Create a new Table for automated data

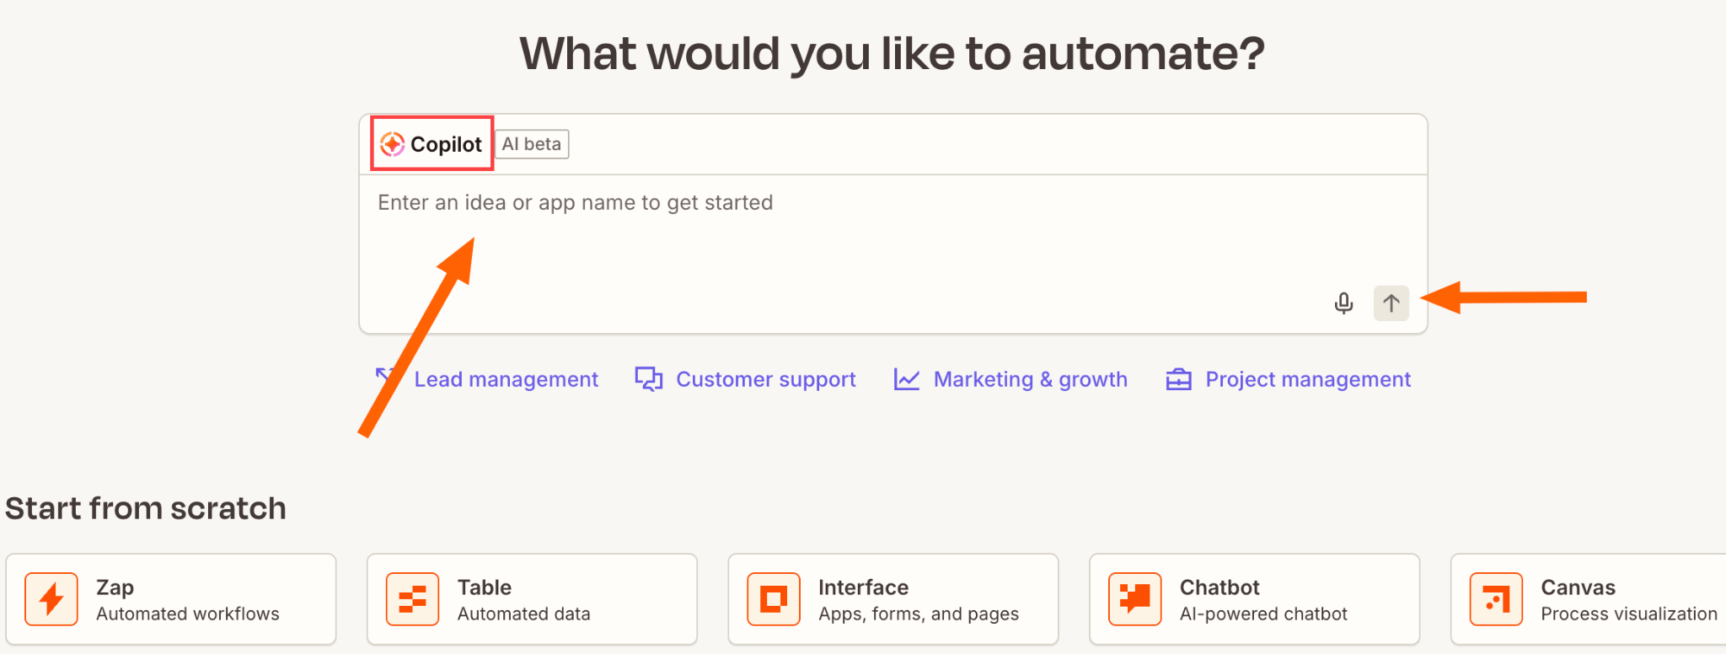click(532, 599)
